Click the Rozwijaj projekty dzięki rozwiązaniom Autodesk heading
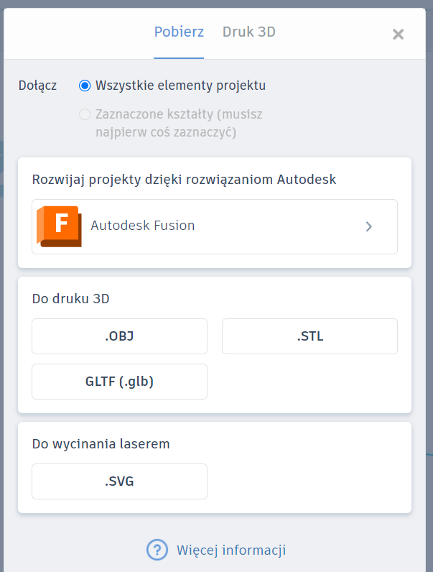The image size is (433, 572). pyautogui.click(x=184, y=180)
